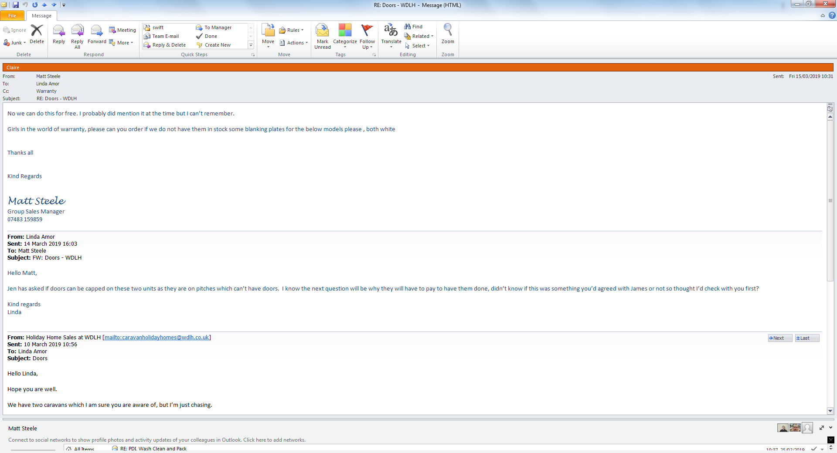Click the sender name Matt Steele in header
Image resolution: width=837 pixels, height=453 pixels.
point(48,76)
